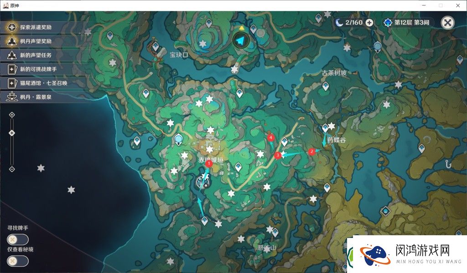Click the 原神 window title icon

coord(5,5)
